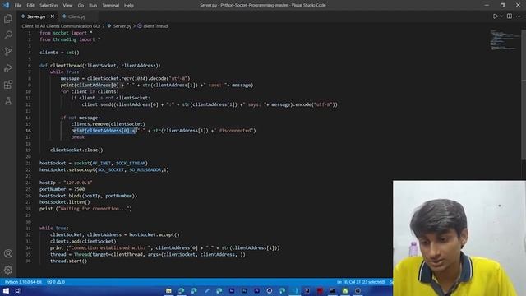Open the File menu
The height and width of the screenshot is (296, 526).
pos(18,6)
